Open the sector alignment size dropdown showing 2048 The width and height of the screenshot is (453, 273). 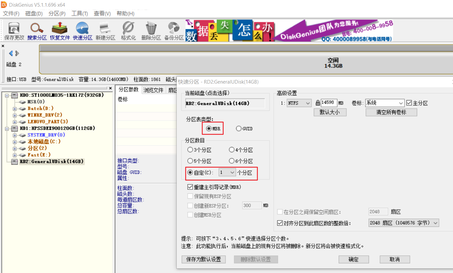point(404,223)
